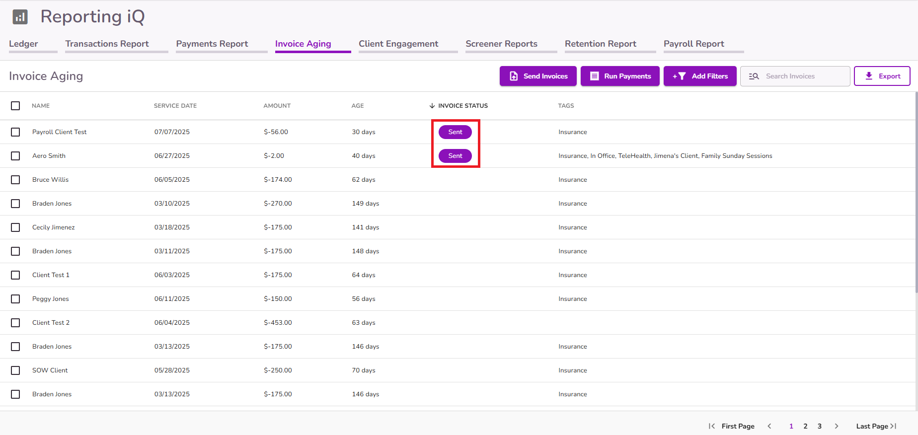Click the Send Invoices button
The width and height of the screenshot is (918, 435).
538,76
